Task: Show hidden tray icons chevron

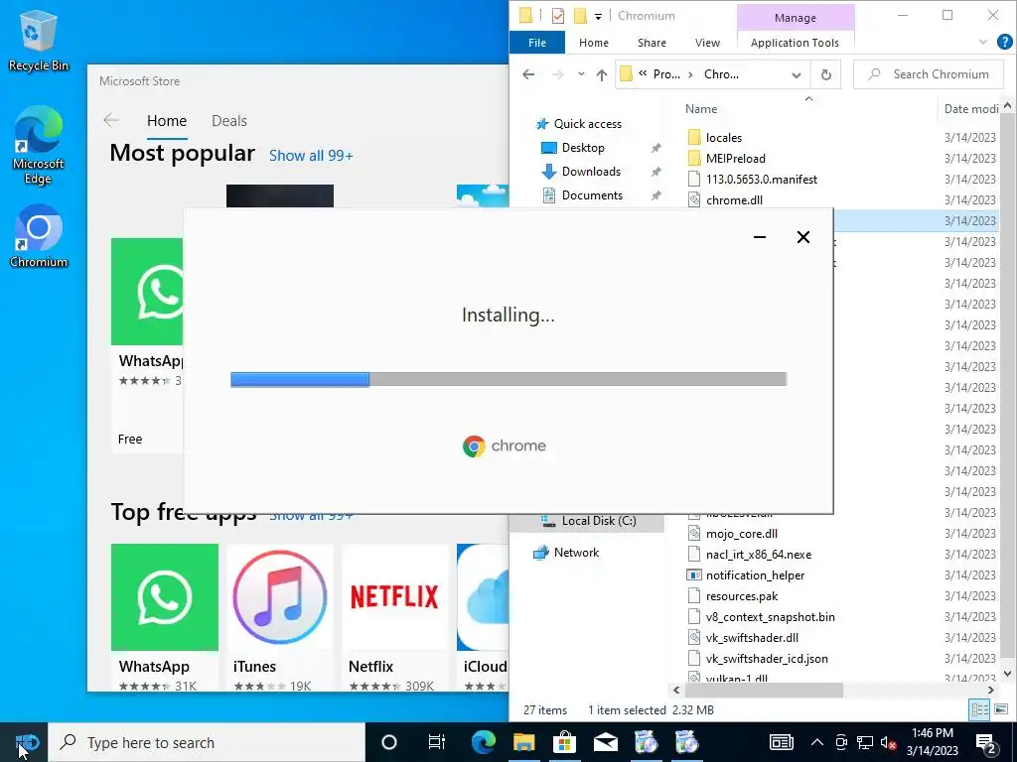Action: click(816, 742)
